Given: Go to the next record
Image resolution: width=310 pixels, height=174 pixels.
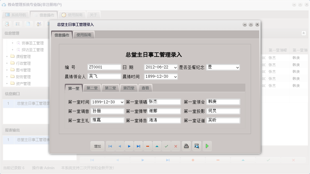Looking at the screenshot, I should click(x=129, y=146).
